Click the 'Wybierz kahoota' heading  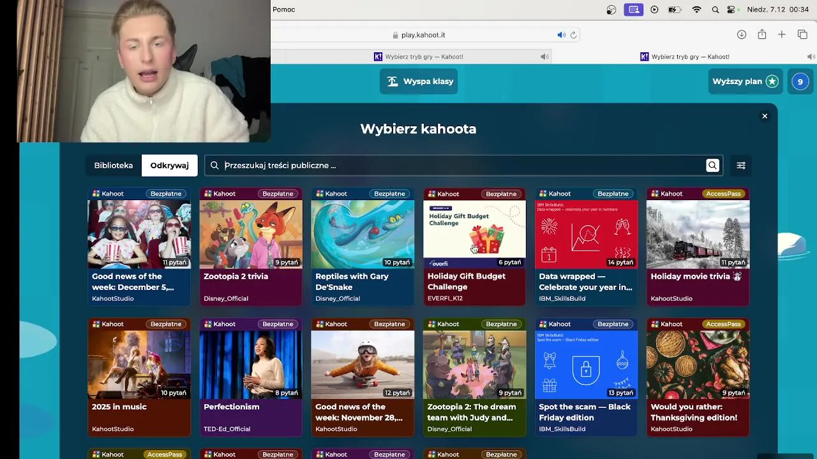click(x=418, y=129)
